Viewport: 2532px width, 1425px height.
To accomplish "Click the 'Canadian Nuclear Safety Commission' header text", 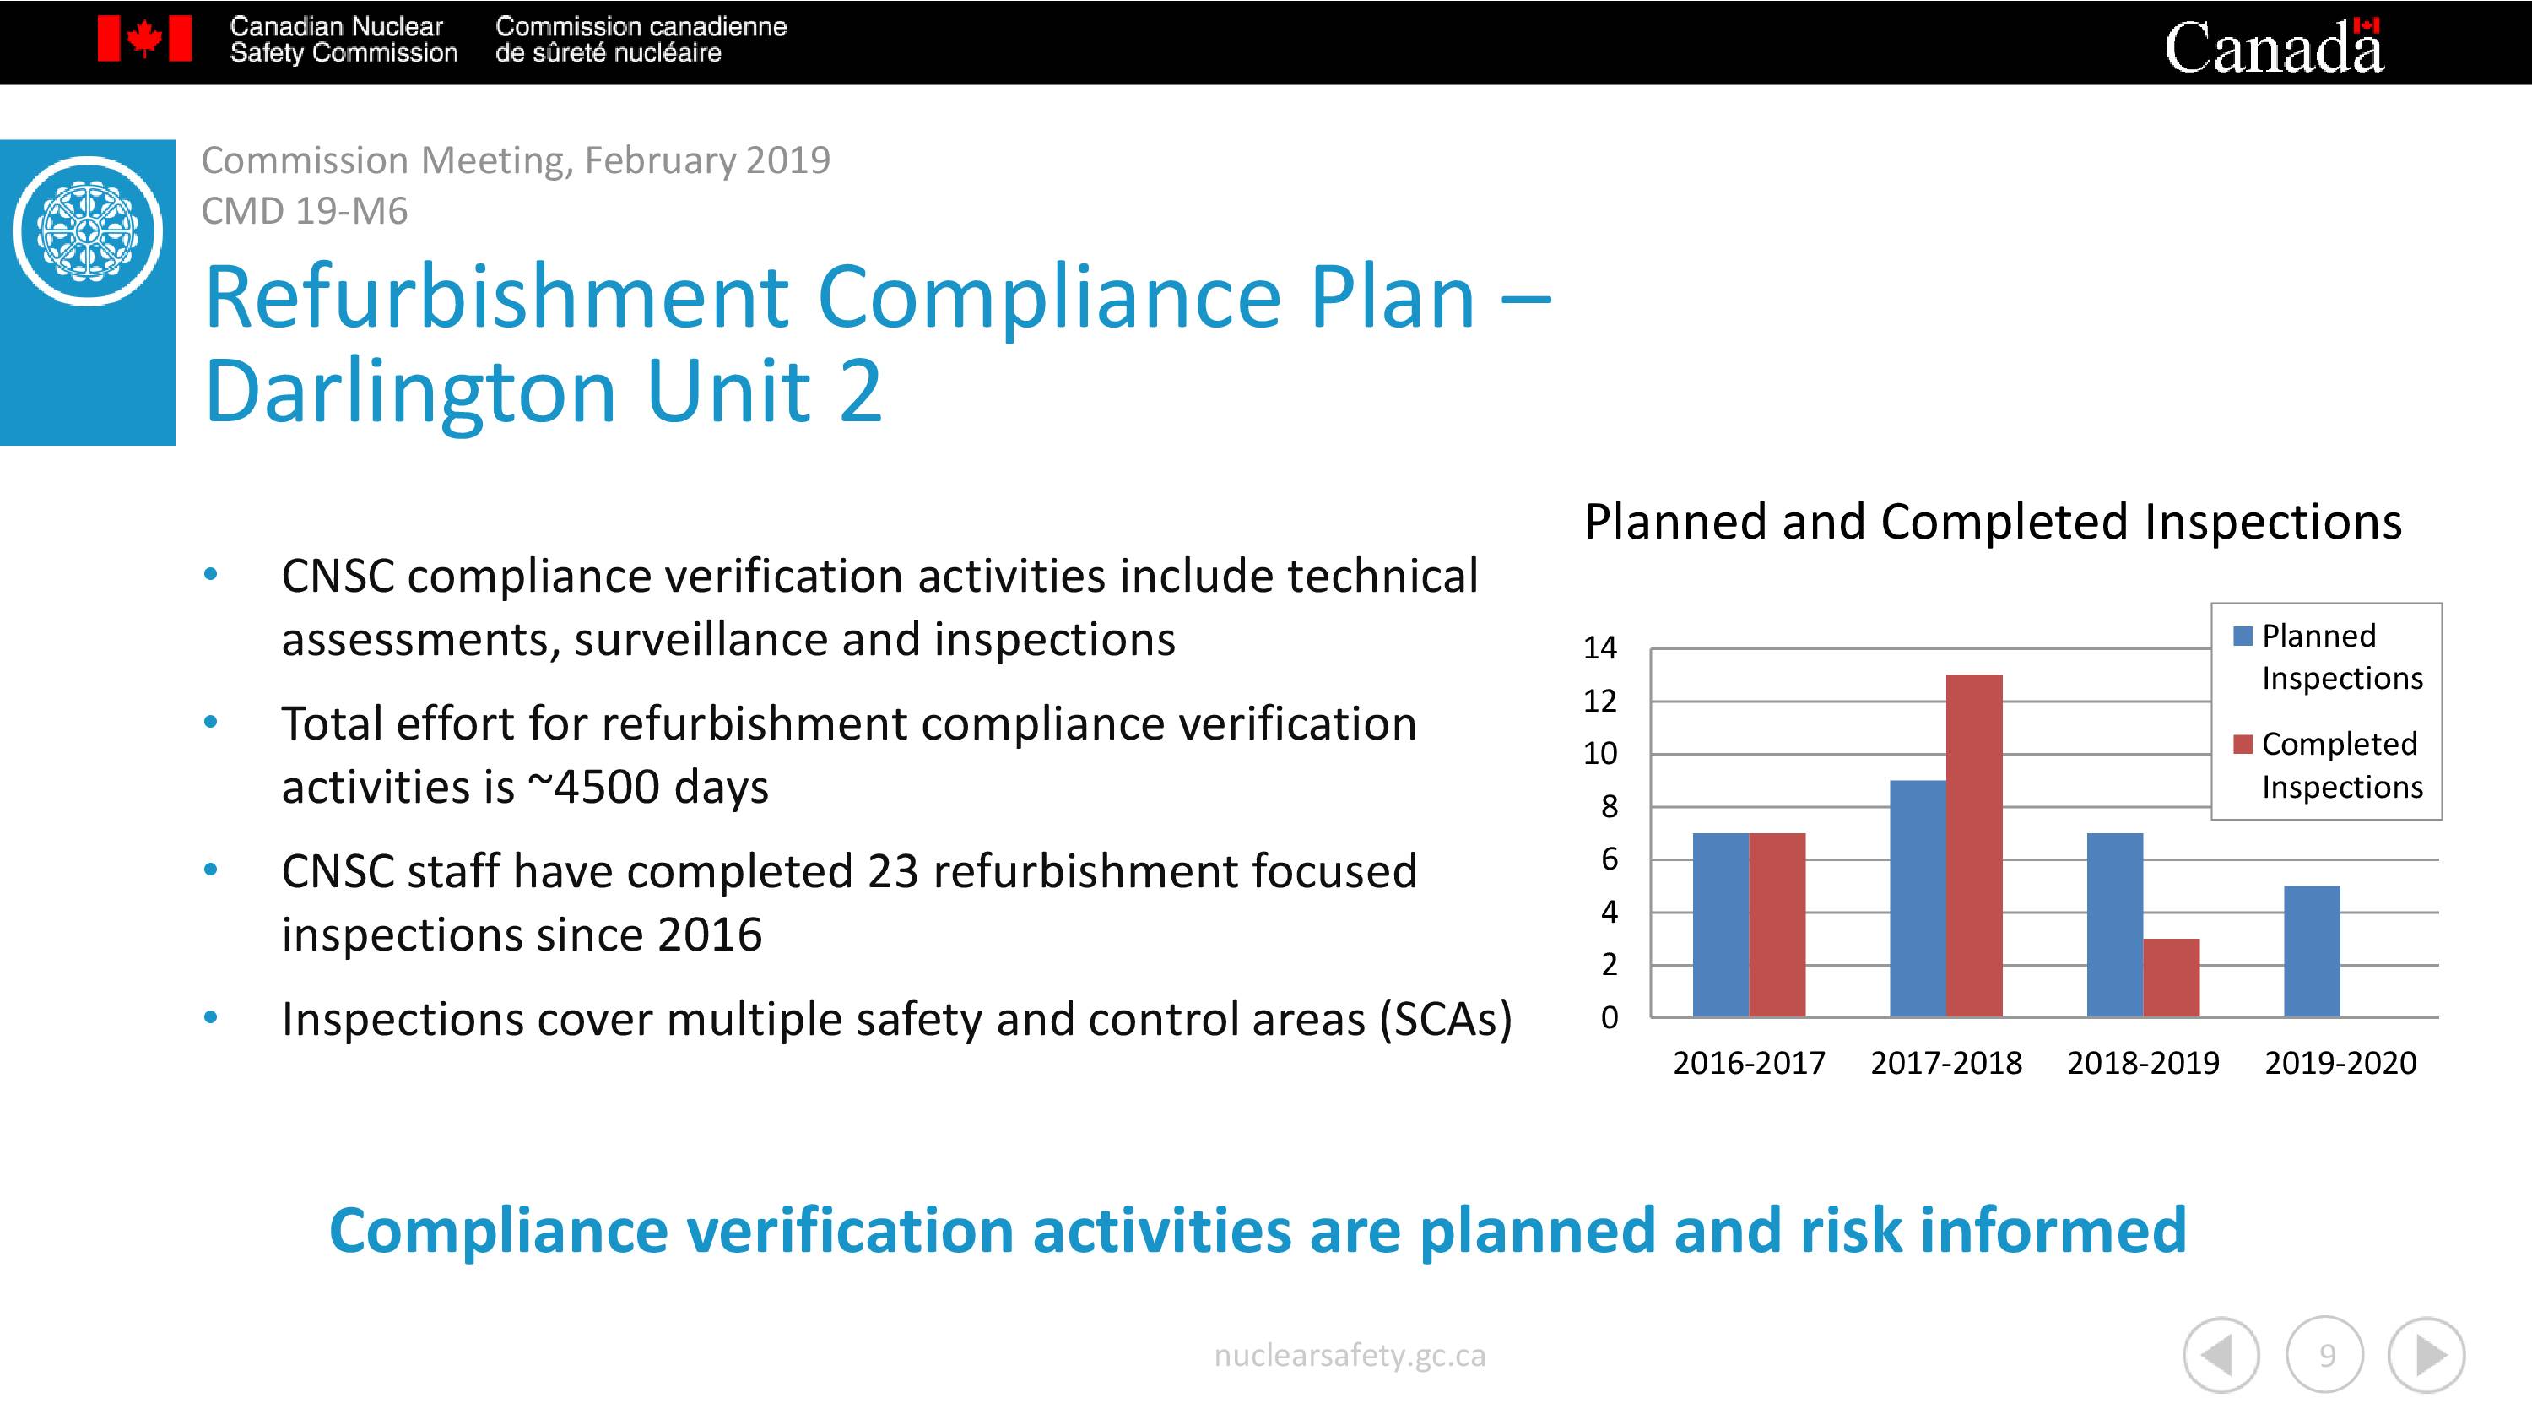I will click(x=343, y=40).
